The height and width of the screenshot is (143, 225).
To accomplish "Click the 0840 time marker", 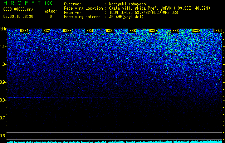I will click(x=217, y=31).
